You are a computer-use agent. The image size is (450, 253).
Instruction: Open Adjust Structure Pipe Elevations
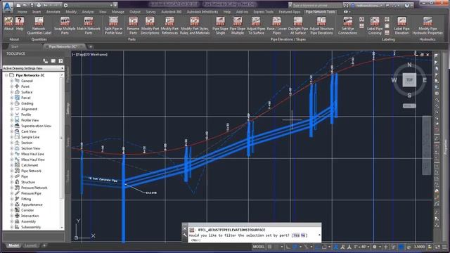click(321, 25)
